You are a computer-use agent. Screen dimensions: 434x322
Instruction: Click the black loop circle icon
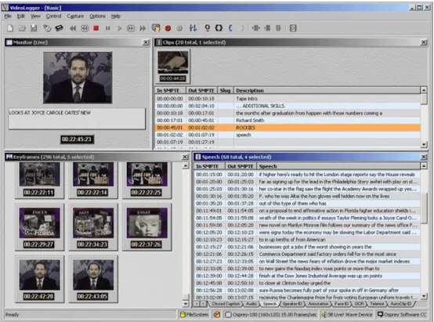219,28
